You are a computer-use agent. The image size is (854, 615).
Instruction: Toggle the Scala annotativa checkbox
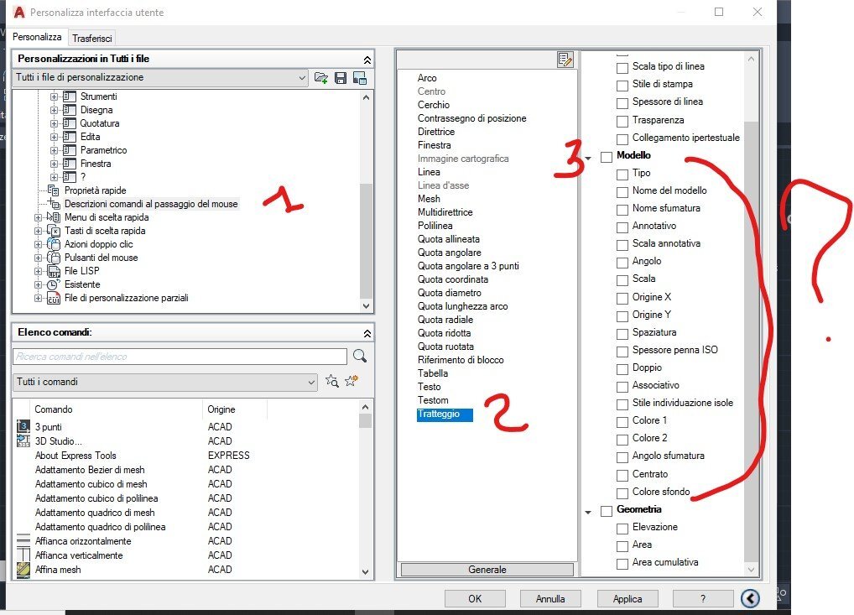(x=622, y=245)
